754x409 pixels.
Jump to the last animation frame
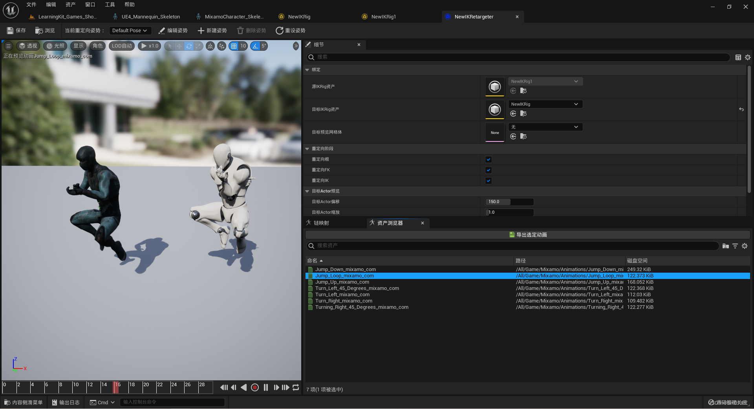[285, 387]
